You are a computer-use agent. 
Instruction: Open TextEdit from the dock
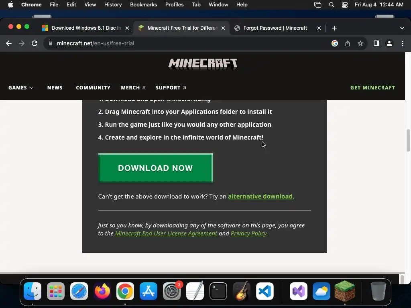click(195, 291)
